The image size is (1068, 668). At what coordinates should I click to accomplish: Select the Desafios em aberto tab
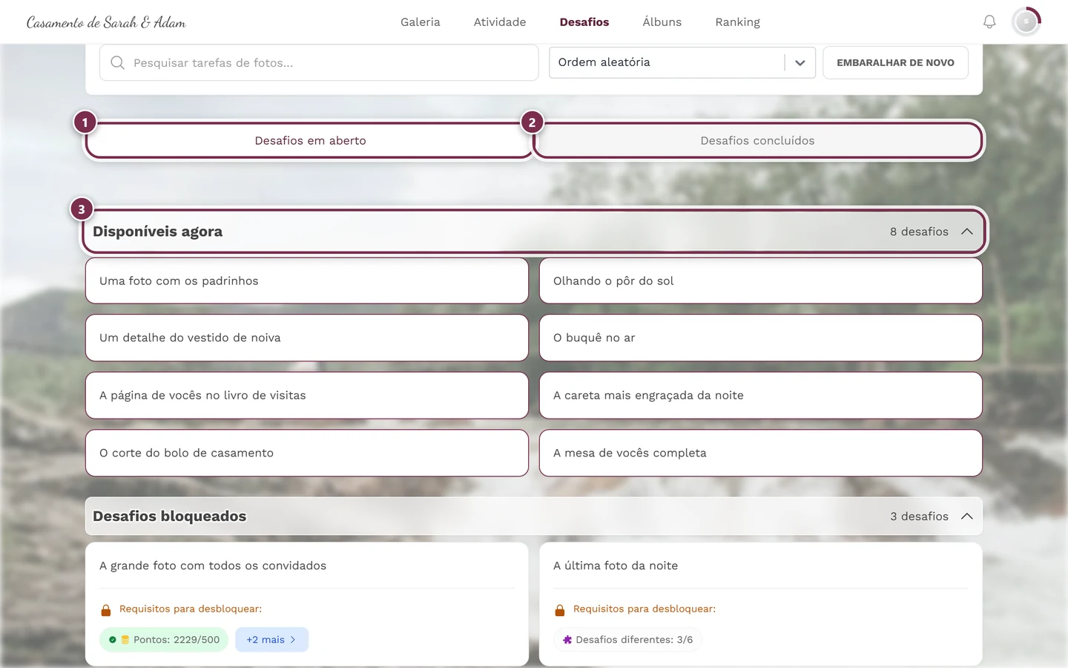(x=310, y=140)
